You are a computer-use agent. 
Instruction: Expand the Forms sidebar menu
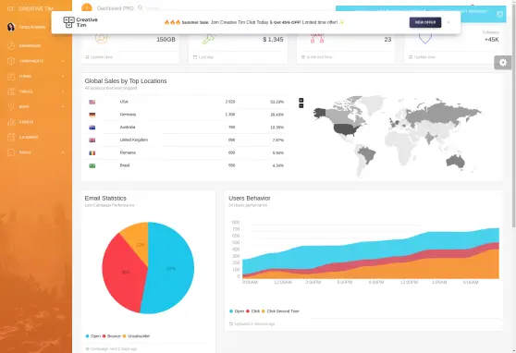36,76
